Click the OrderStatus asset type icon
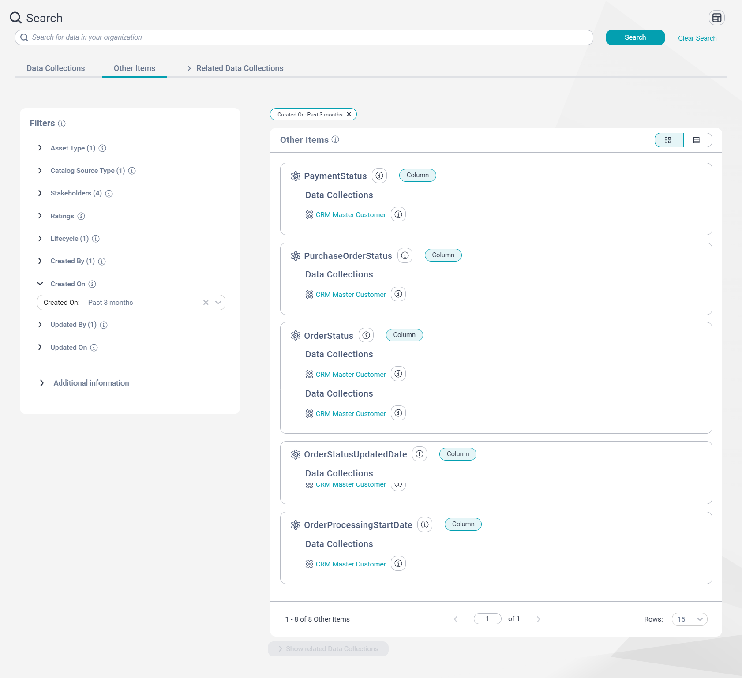This screenshot has height=678, width=742. coord(296,336)
